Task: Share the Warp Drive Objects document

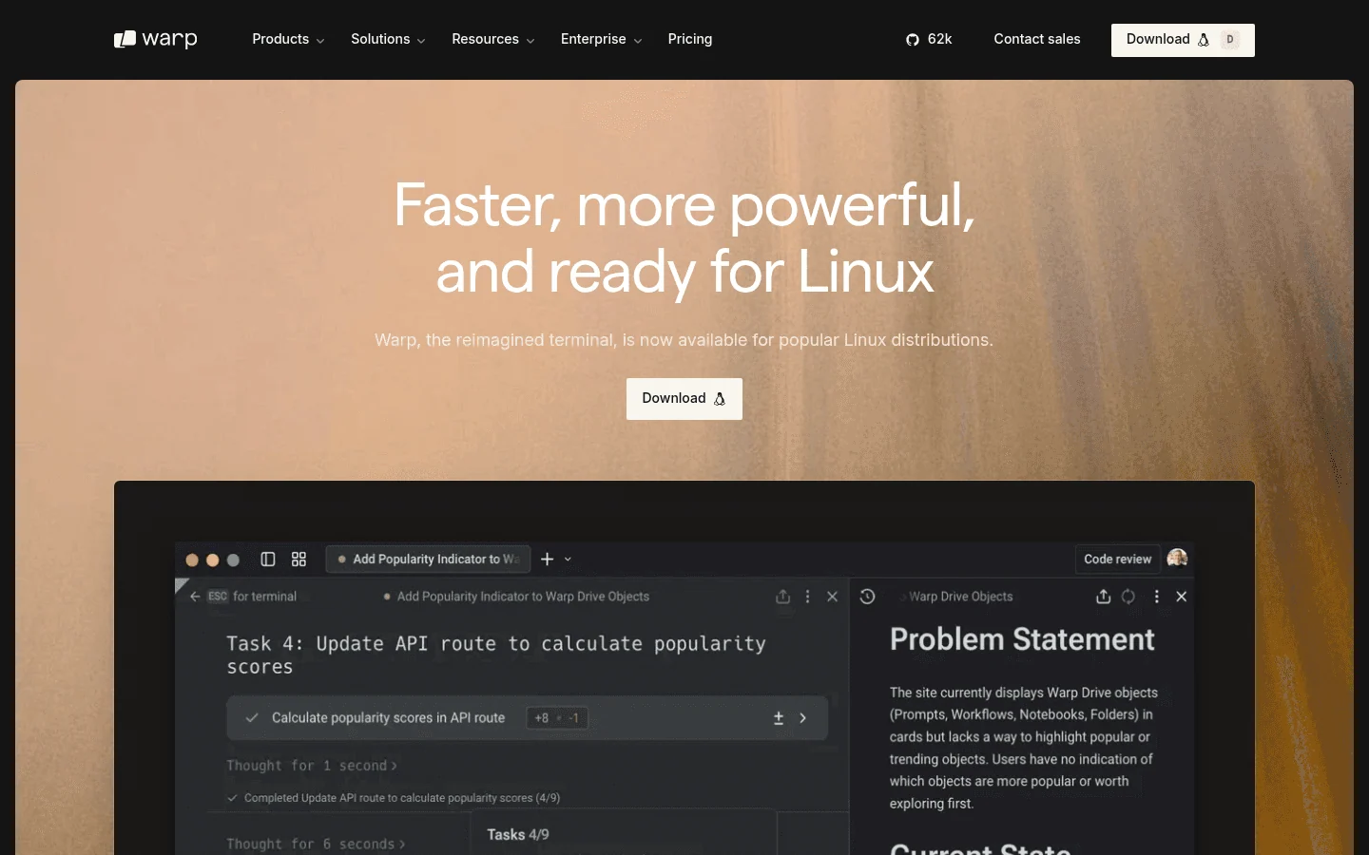Action: point(1103,597)
